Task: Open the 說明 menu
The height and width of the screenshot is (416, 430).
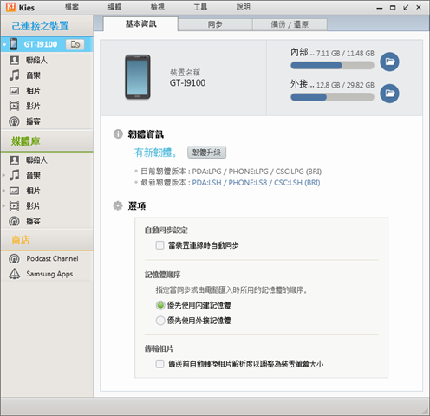Action: coord(244,7)
